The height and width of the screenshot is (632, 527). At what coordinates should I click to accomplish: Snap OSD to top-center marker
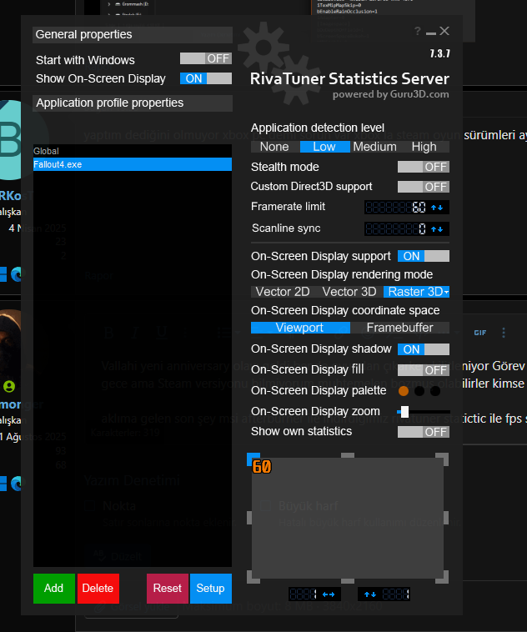pos(348,455)
